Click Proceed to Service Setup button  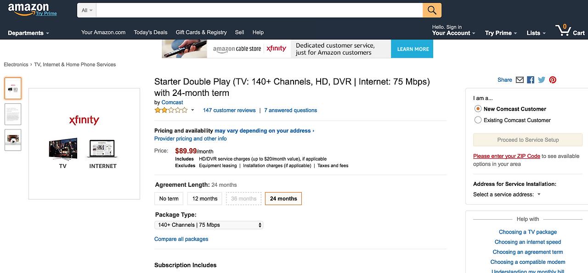pos(528,140)
